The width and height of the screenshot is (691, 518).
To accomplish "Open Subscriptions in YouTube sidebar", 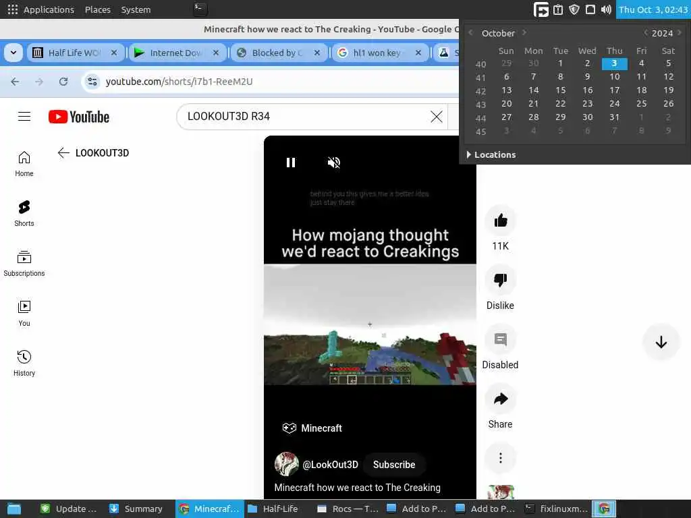I will tap(24, 264).
